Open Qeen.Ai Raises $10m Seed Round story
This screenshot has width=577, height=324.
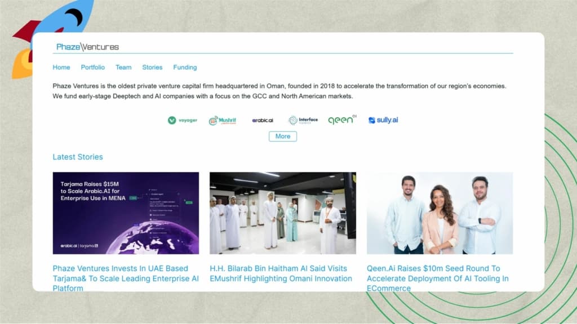point(437,278)
